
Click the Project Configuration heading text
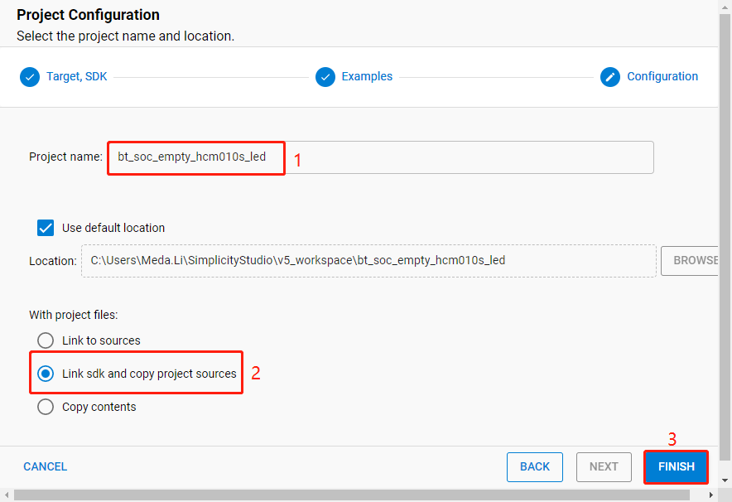pos(88,15)
